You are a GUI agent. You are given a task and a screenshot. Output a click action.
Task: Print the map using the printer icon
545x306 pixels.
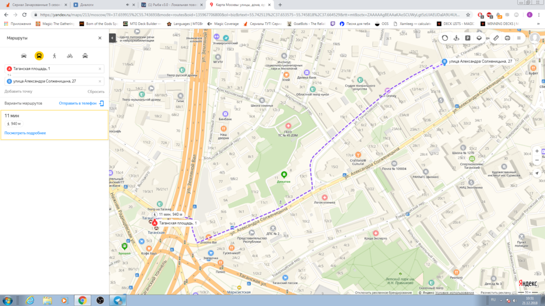[507, 38]
